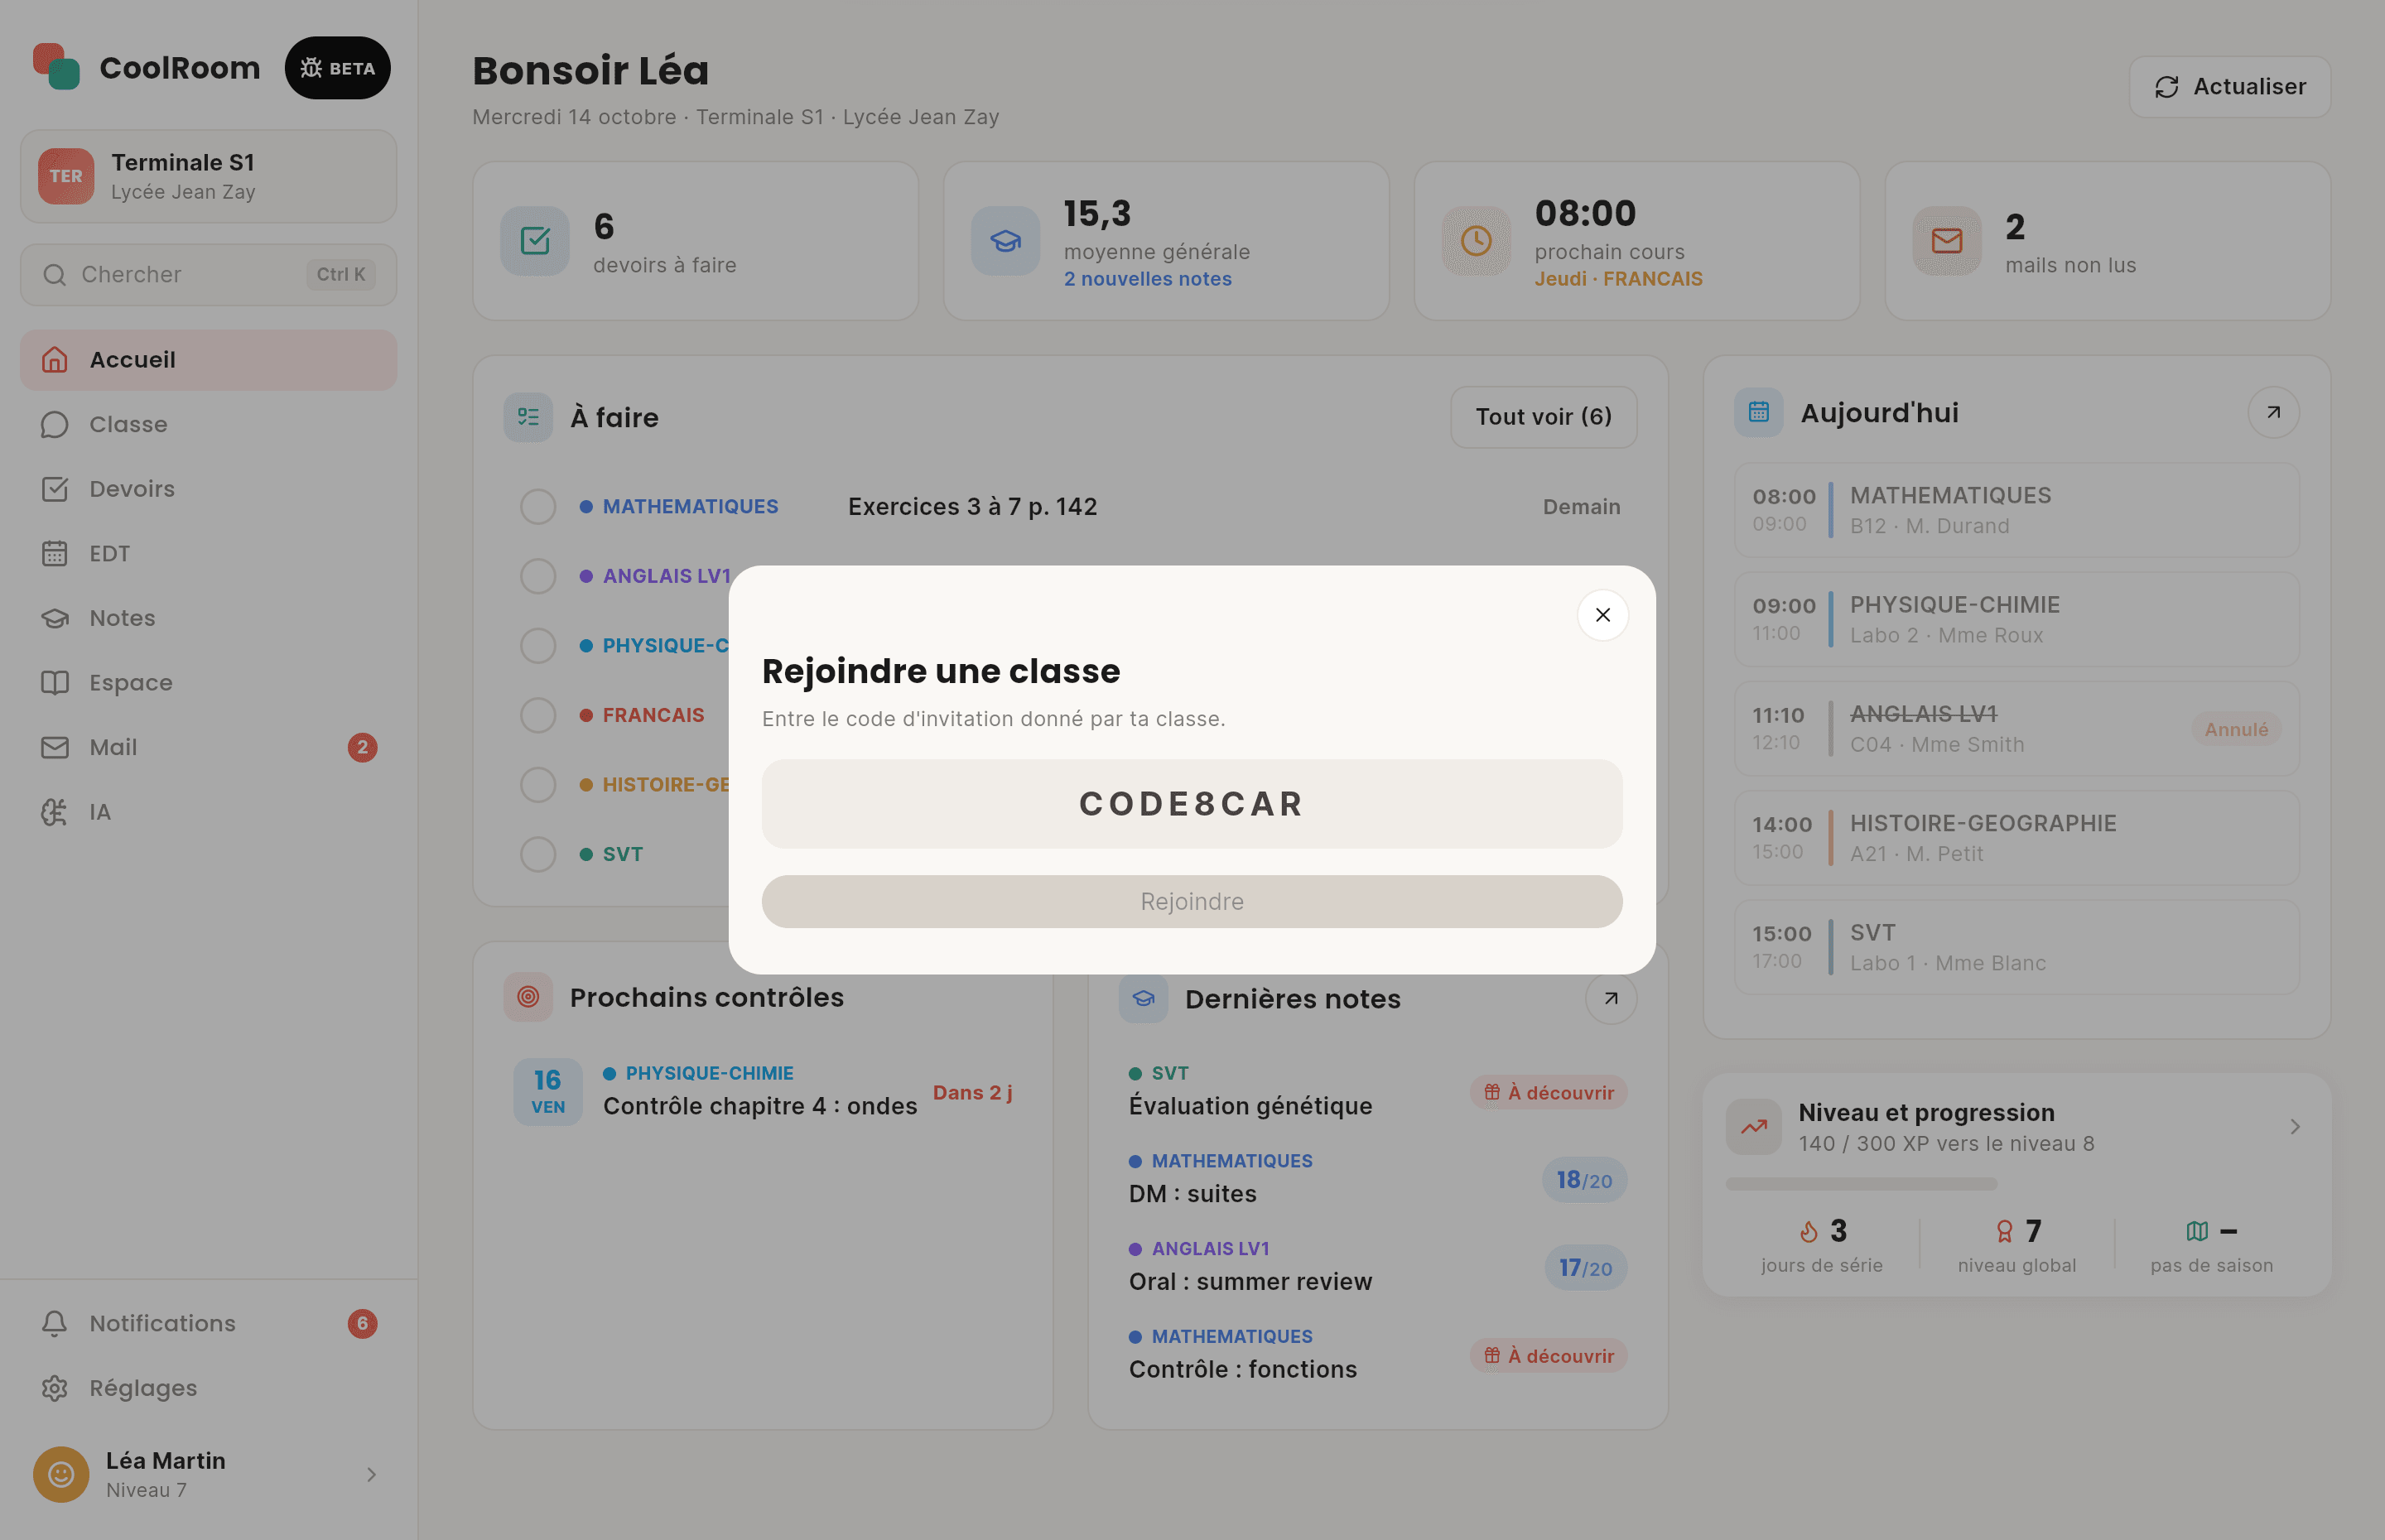The height and width of the screenshot is (1540, 2385).
Task: Open Mail with 2 unread badge
Action: pyautogui.click(x=208, y=747)
